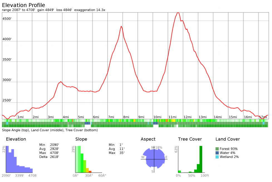Viewport: 272px width, 182px height.
Task: Click the "29%" slope histogram label
Action: [x=73, y=149]
